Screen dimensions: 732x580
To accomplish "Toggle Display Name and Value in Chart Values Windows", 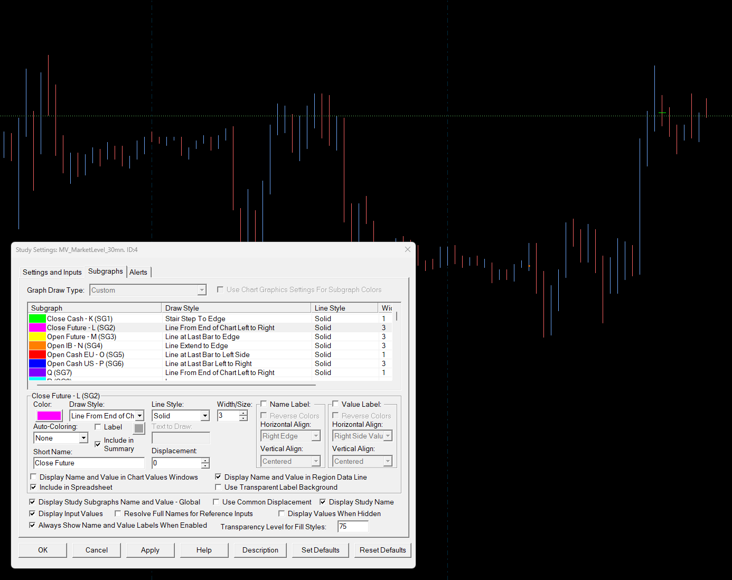I will coord(33,477).
